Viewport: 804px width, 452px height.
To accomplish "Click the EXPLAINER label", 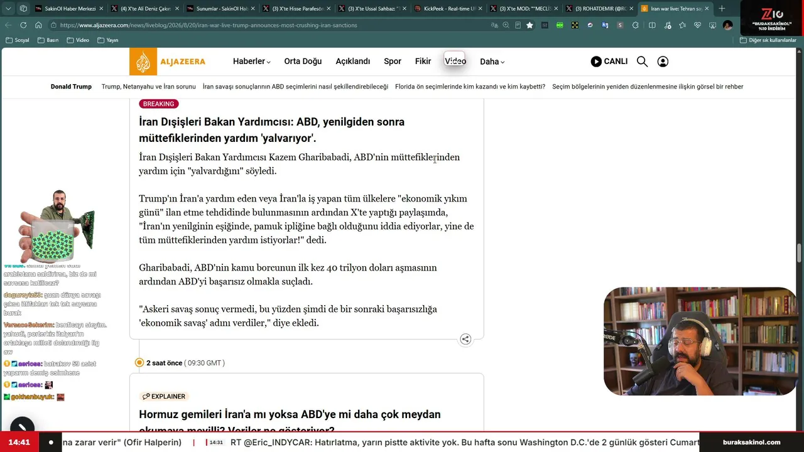I will (x=164, y=396).
